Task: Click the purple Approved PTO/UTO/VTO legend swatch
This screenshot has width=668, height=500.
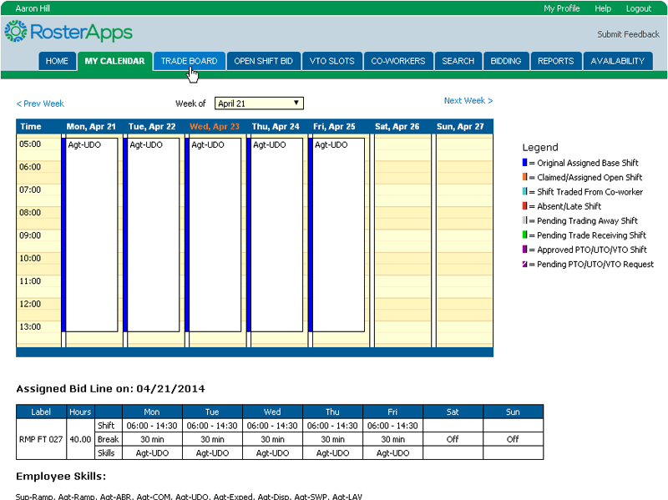Action: pos(524,250)
